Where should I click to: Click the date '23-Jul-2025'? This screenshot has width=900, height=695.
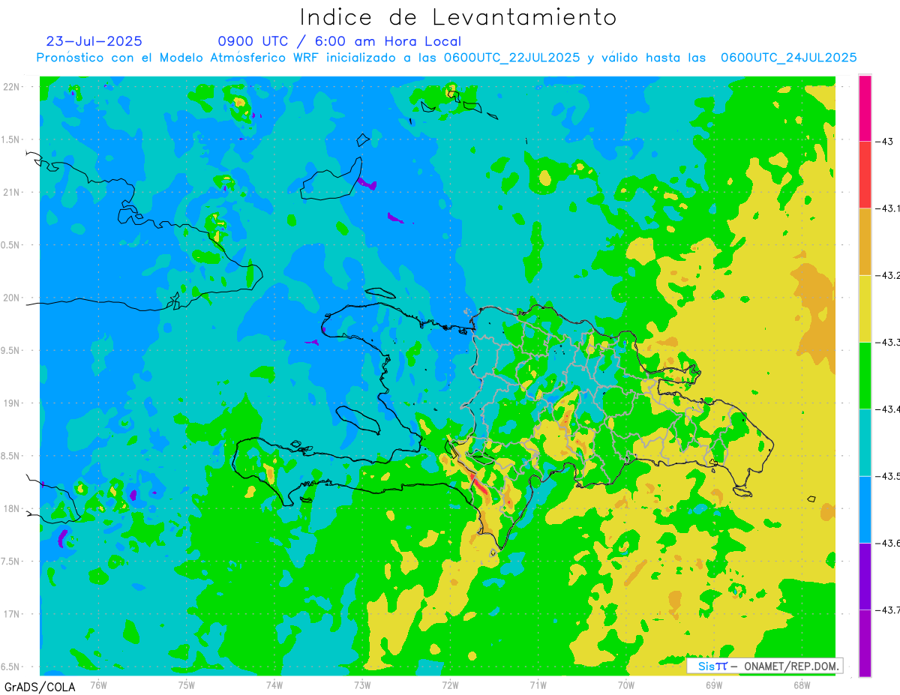point(94,41)
